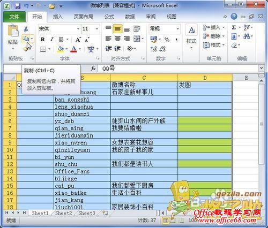The width and height of the screenshot is (268, 228).
Task: Decrease font size with small A
Action: [x=87, y=40]
